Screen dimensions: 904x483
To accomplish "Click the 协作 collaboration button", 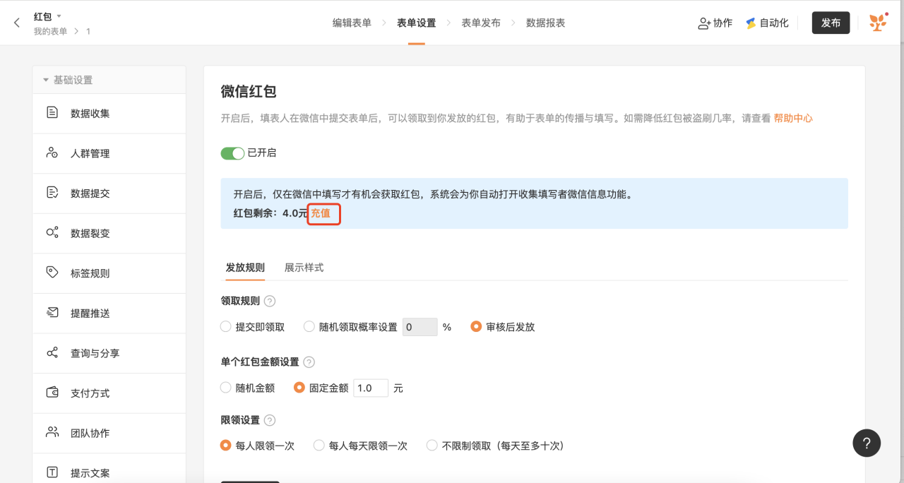I will pos(715,23).
